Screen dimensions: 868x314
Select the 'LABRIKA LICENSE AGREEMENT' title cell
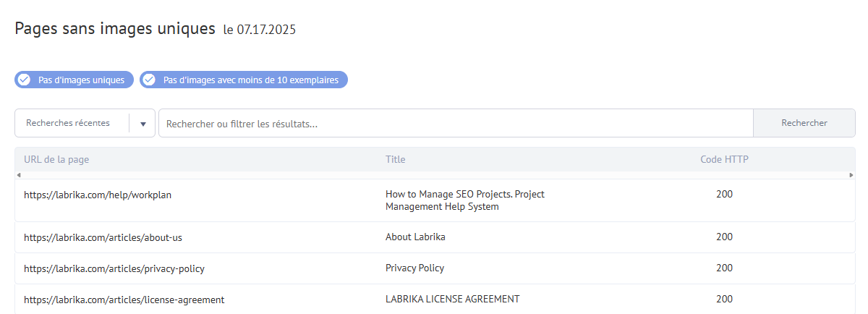pyautogui.click(x=453, y=300)
